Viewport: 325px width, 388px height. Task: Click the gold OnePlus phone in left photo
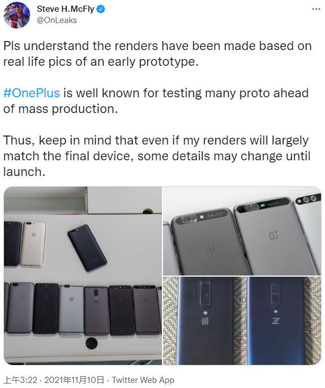(33, 244)
